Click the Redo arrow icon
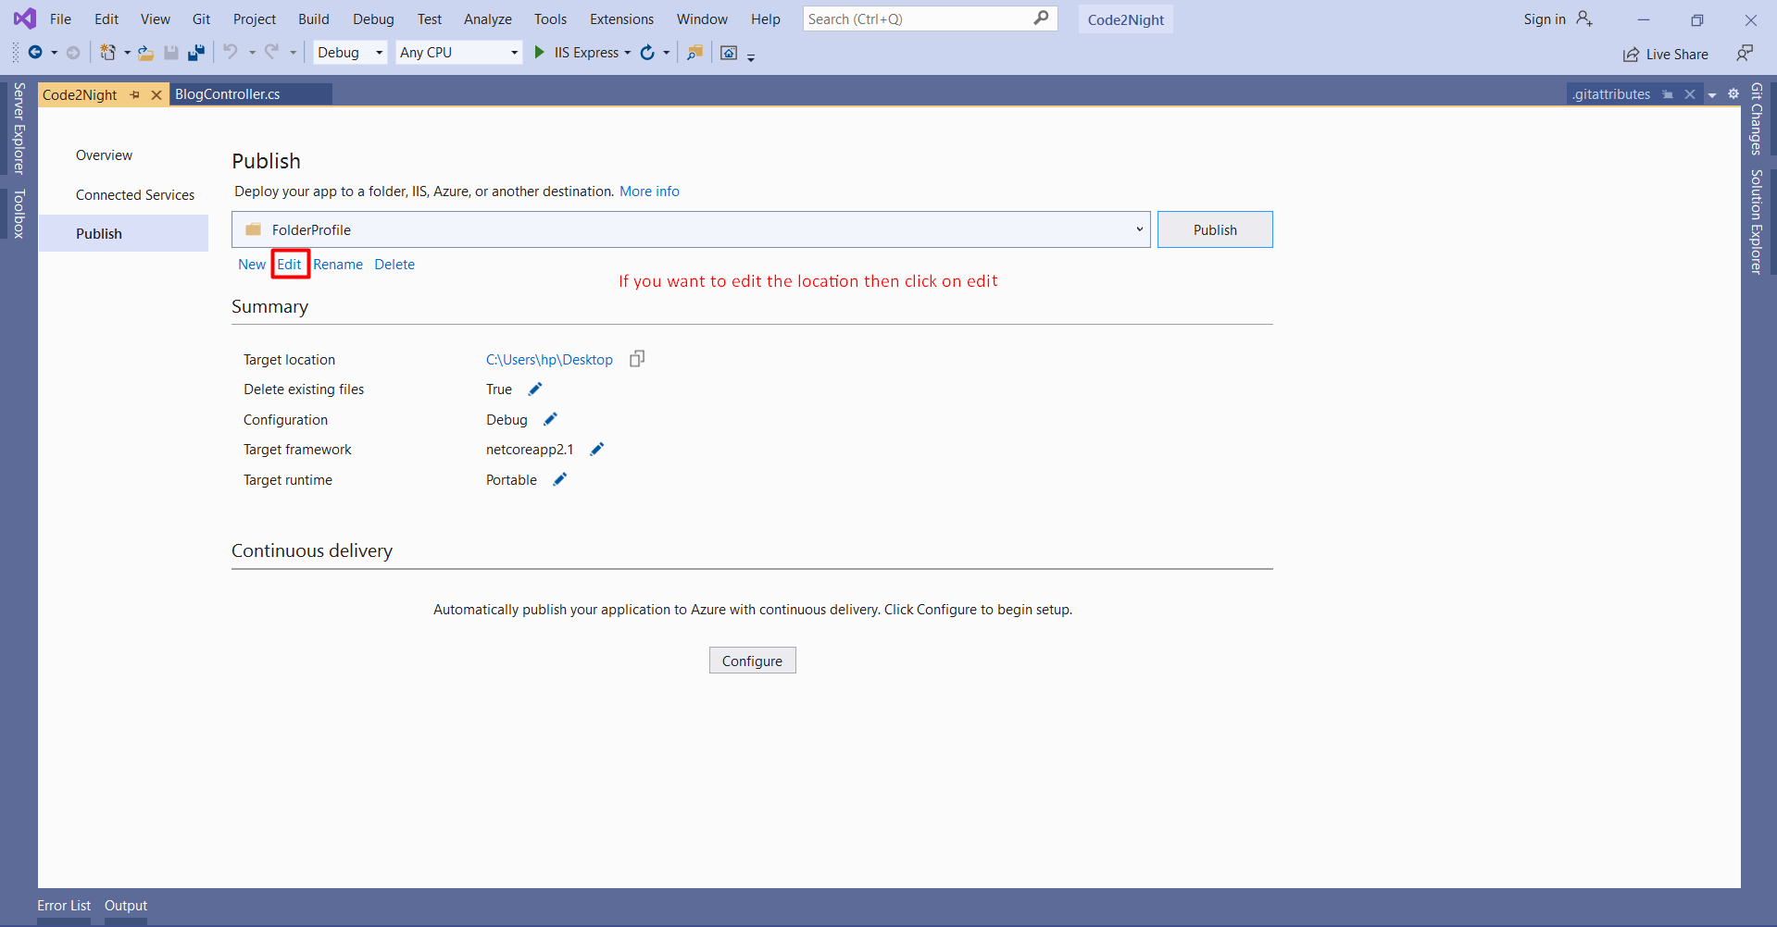This screenshot has width=1777, height=927. (271, 52)
